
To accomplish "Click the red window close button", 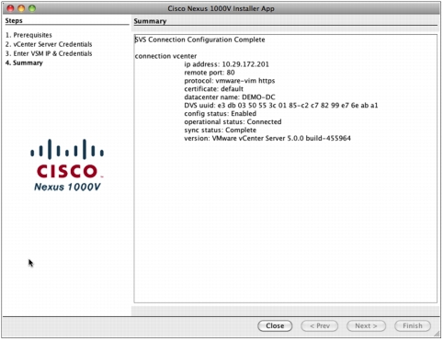I will 10,8.
